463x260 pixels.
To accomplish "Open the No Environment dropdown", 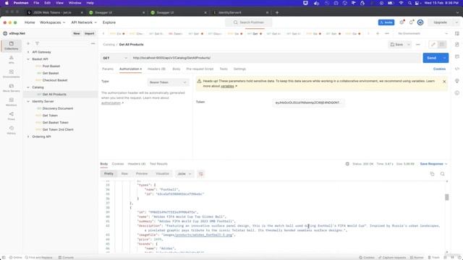I will click(x=422, y=34).
